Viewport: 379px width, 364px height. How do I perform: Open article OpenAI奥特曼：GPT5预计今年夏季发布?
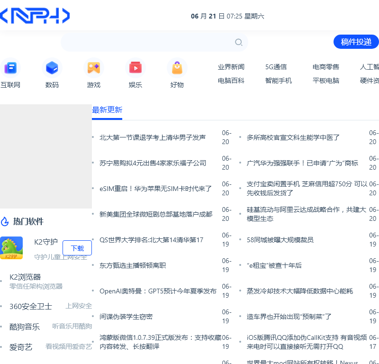(x=158, y=291)
